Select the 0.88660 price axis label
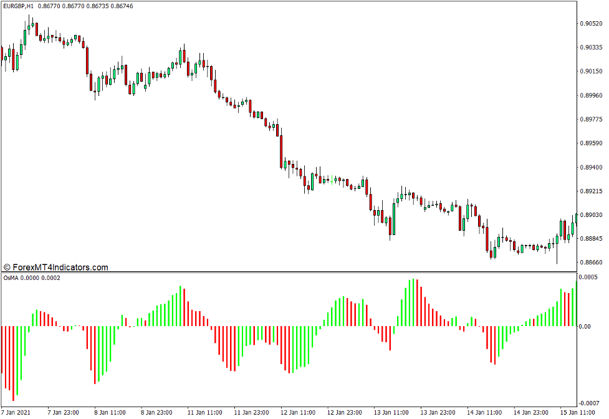 pos(590,262)
